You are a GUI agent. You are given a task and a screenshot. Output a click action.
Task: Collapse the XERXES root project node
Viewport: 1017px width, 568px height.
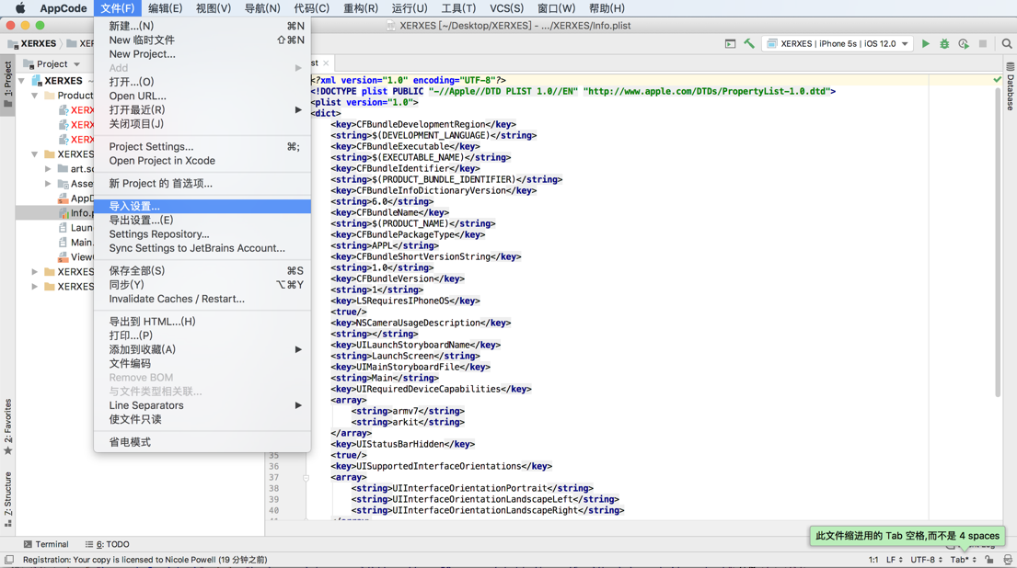22,81
